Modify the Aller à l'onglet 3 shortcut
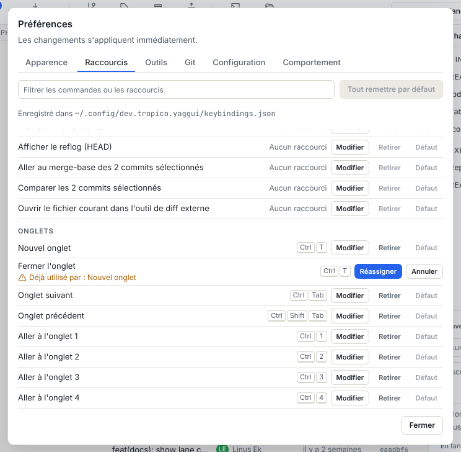 pyautogui.click(x=350, y=377)
